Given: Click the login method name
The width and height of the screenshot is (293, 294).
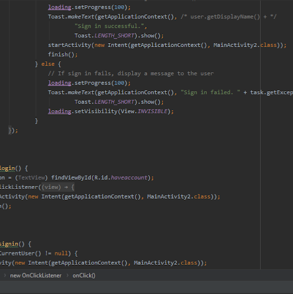Looking at the screenshot, I should 7,168.
